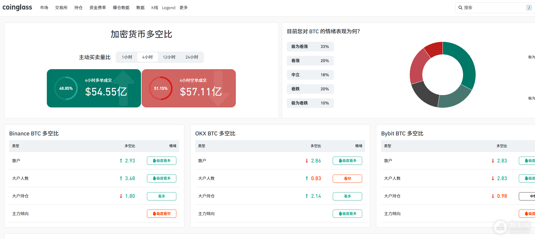Click OKX 大户持仓 row label
This screenshot has height=239, width=535.
[206, 196]
